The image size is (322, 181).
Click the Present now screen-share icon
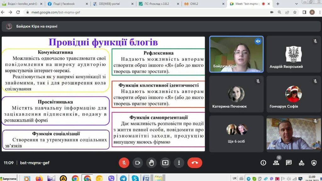[165, 163]
